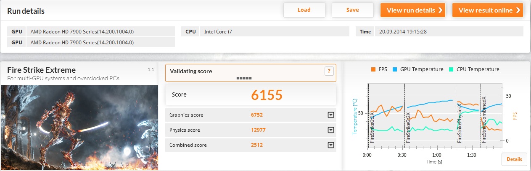531x171 pixels.
Task: Click the Load button
Action: click(304, 10)
